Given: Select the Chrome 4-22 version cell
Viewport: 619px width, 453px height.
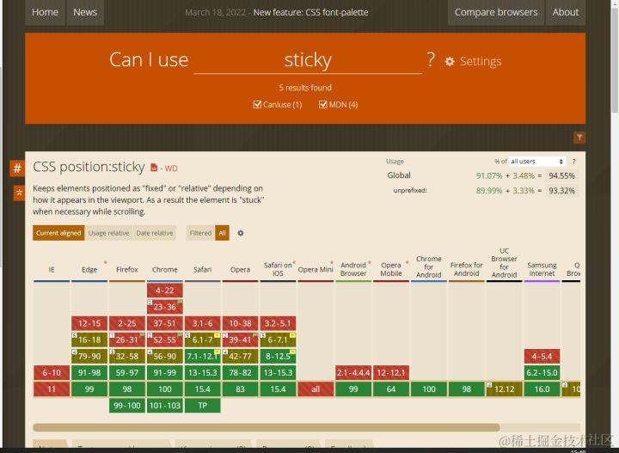Looking at the screenshot, I should pos(164,291).
